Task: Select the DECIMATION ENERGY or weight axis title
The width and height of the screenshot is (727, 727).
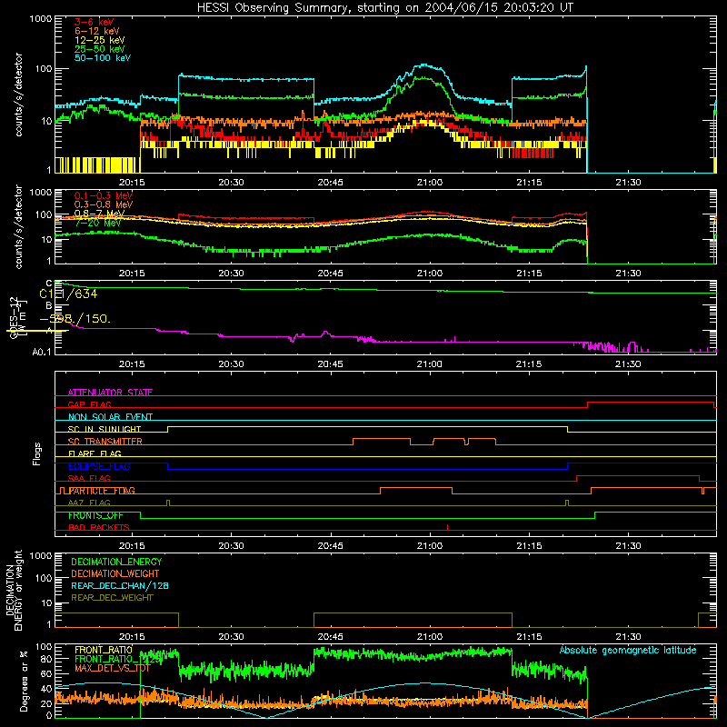Action: point(15,591)
